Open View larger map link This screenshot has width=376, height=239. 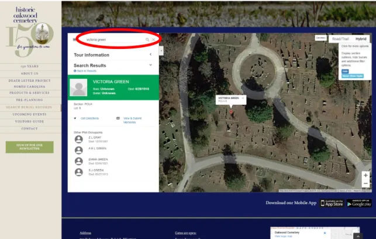pyautogui.click(x=284, y=236)
